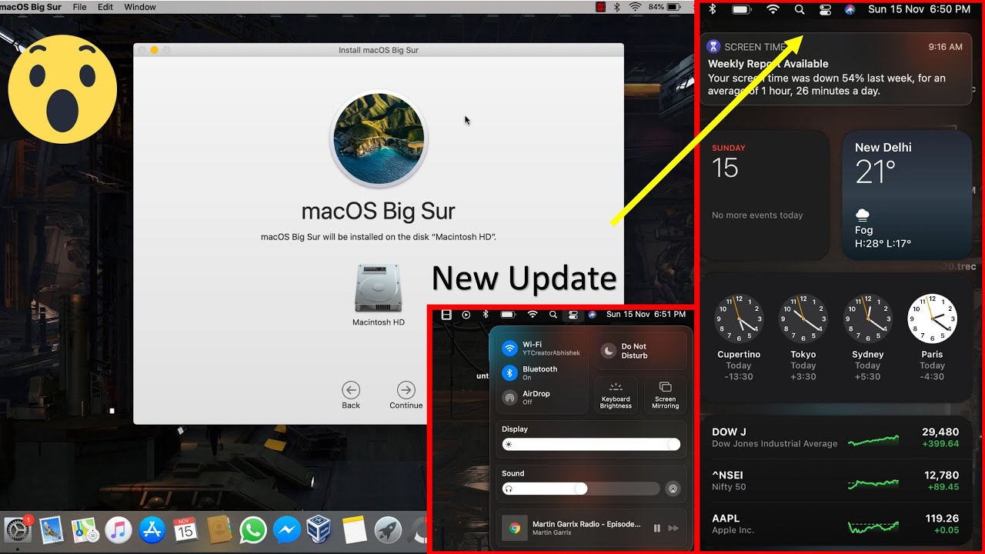Open the macOS Big Sur application menu
Image resolution: width=985 pixels, height=554 pixels.
point(31,7)
